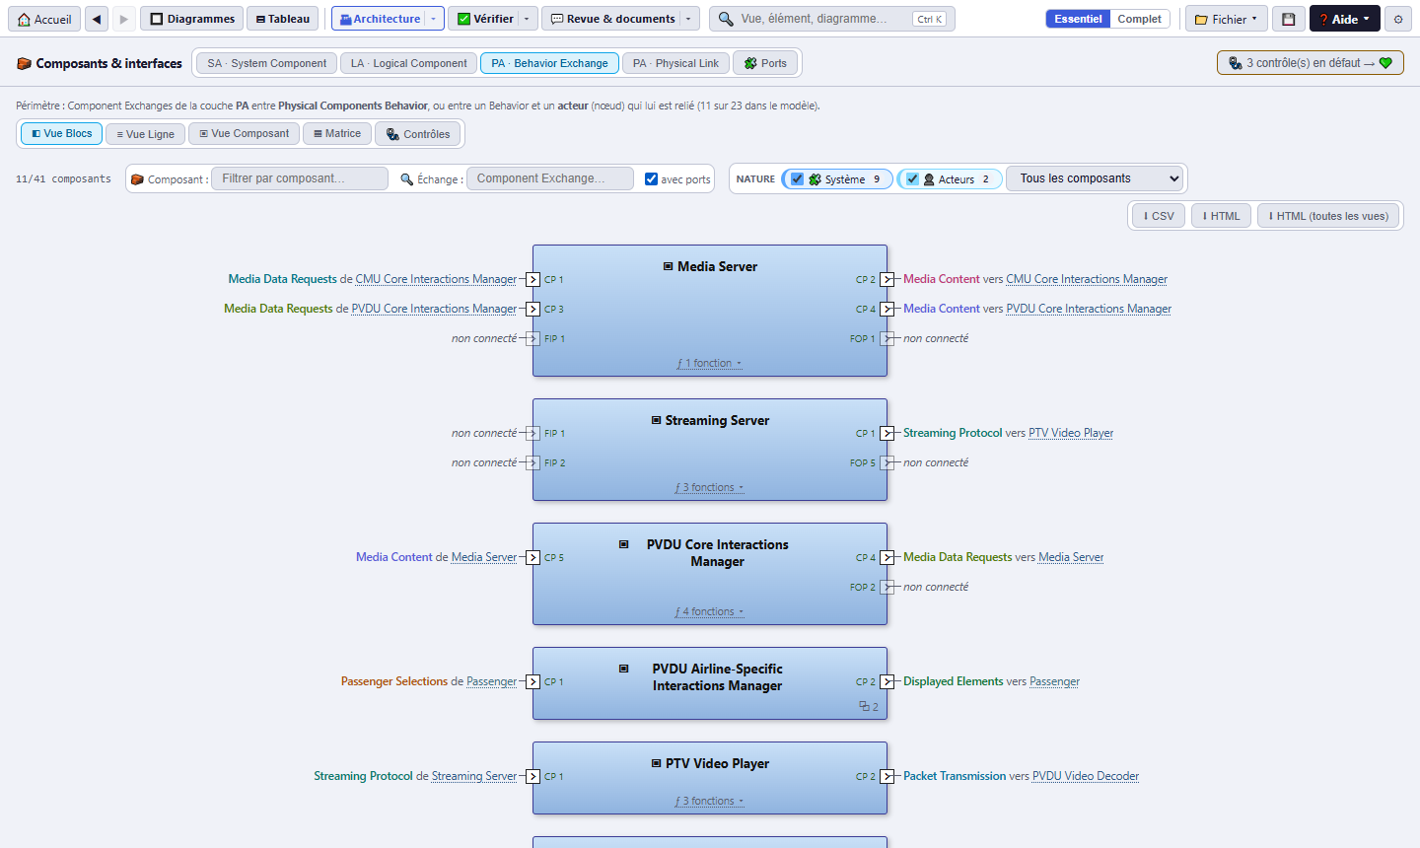Switch to LA · Logical Component tab
This screenshot has height=848, width=1420.
408,63
